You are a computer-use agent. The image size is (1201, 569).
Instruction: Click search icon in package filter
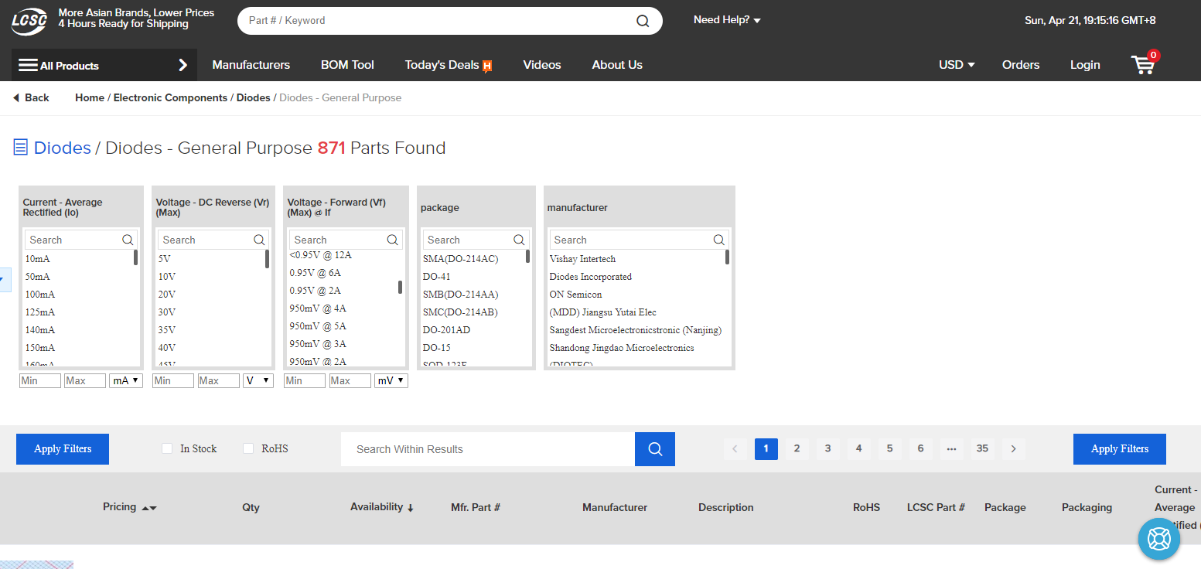[x=519, y=240]
